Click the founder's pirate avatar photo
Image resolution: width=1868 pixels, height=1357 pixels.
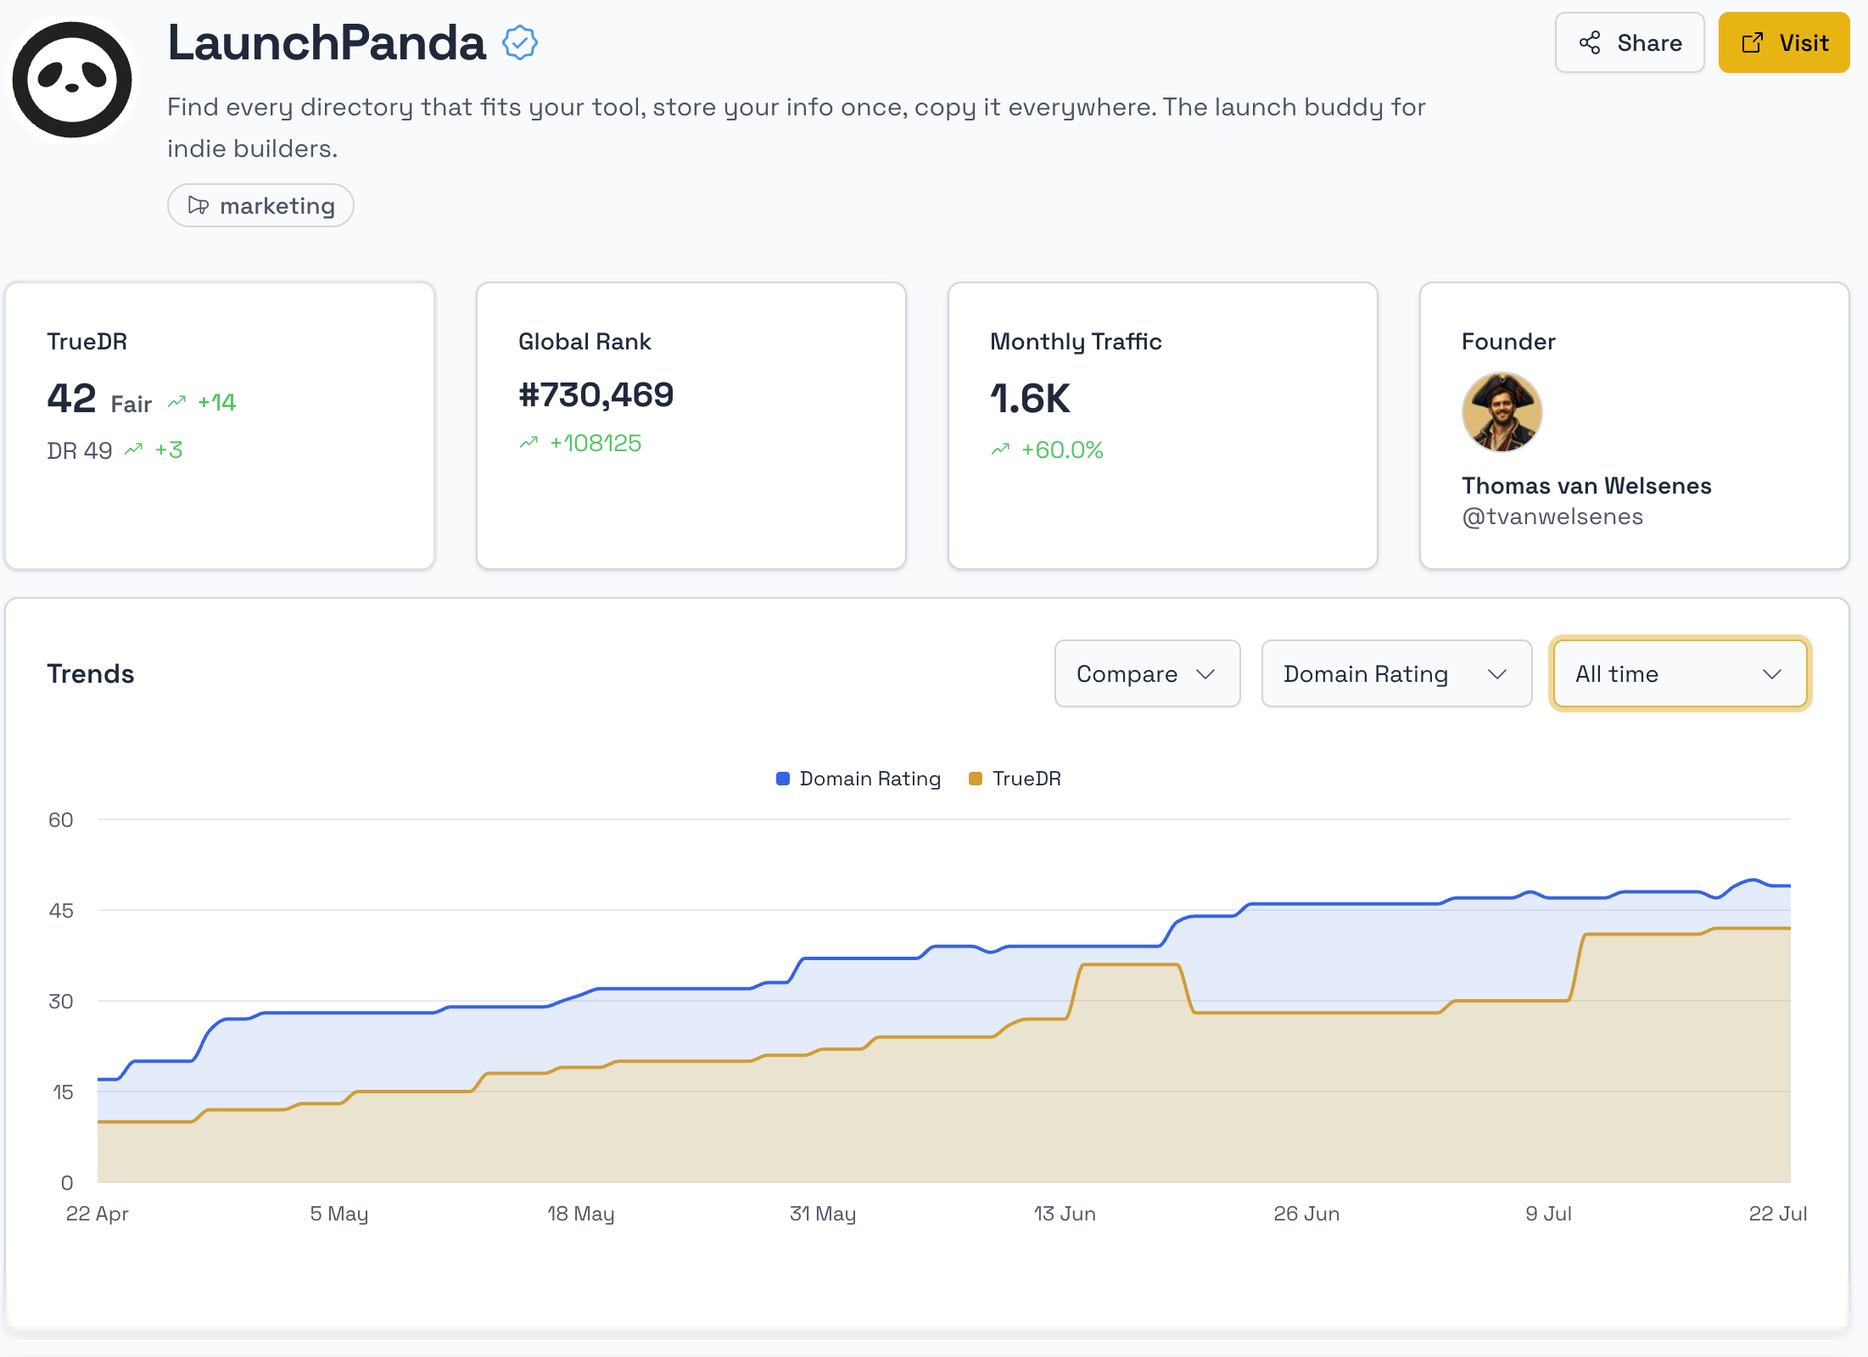(x=1502, y=412)
